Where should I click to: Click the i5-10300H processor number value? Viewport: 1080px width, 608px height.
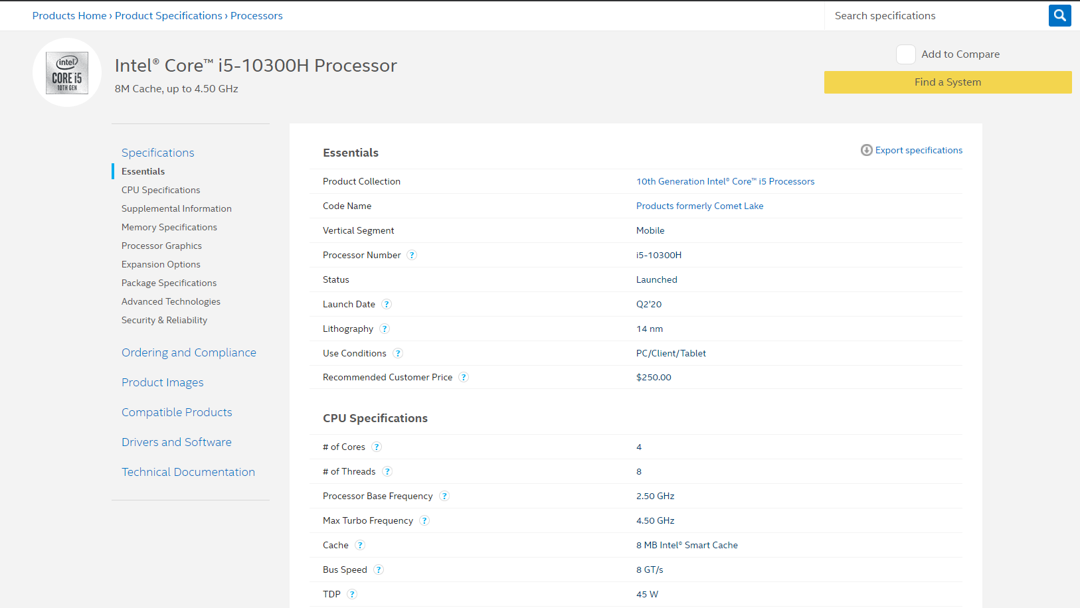[x=659, y=255]
